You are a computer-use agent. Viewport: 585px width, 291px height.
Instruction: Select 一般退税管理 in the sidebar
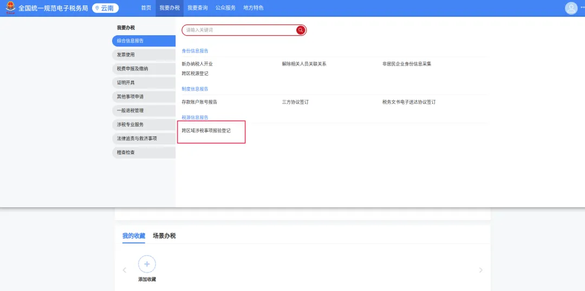144,111
